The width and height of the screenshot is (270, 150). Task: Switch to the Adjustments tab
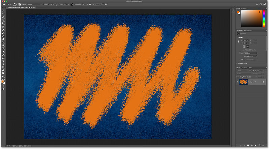point(248,31)
